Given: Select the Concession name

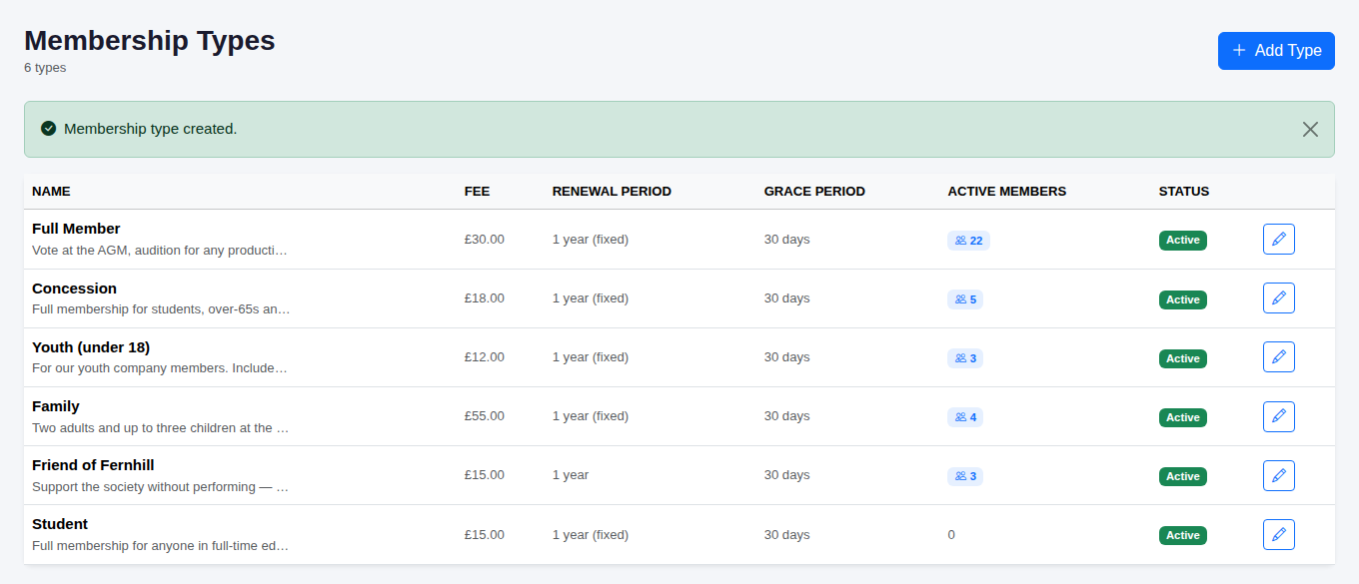Looking at the screenshot, I should (74, 289).
